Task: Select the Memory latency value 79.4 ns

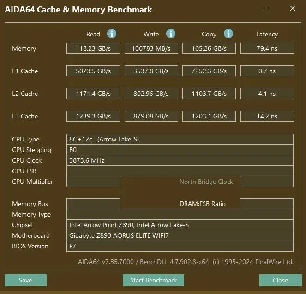Action: [x=267, y=48]
